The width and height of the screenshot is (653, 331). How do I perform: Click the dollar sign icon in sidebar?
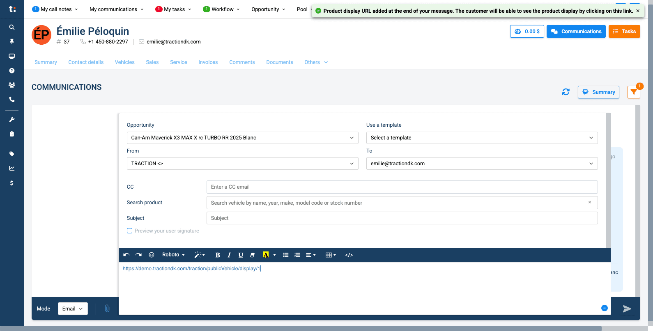(12, 183)
